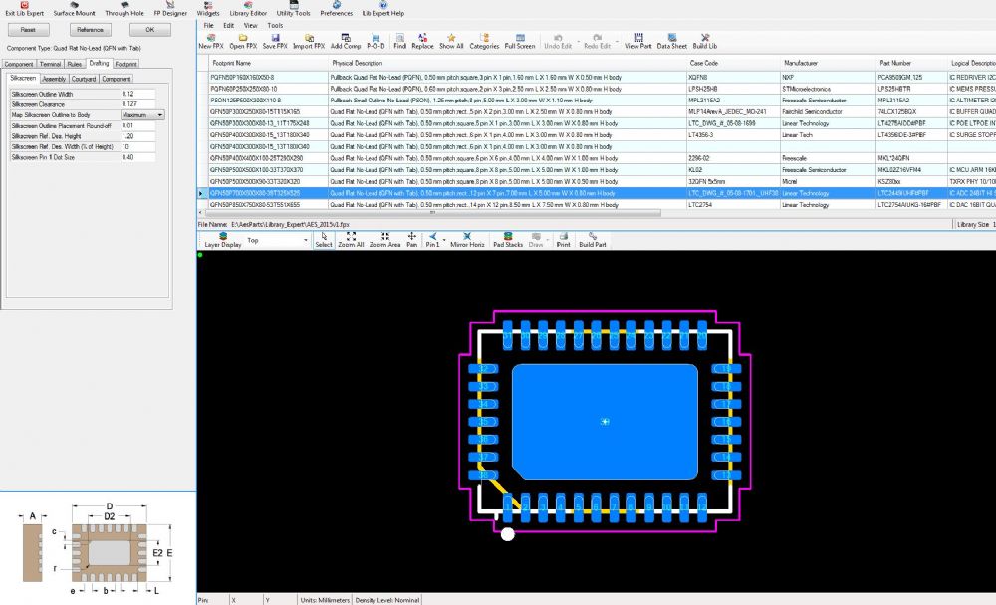Edit the Silkscreen Outline Width field
Viewport: 996px width, 605px height.
pos(137,94)
